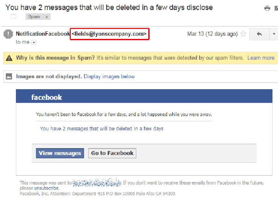Star this message
278x203 pixels.
243,34
